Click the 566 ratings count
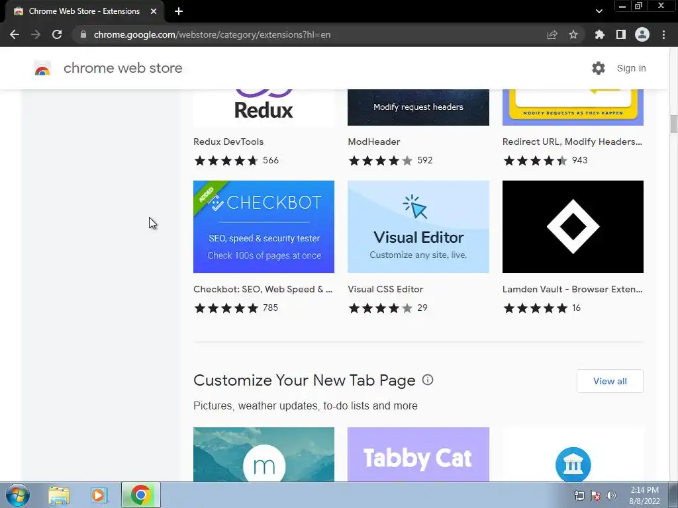The height and width of the screenshot is (508, 678). click(271, 160)
